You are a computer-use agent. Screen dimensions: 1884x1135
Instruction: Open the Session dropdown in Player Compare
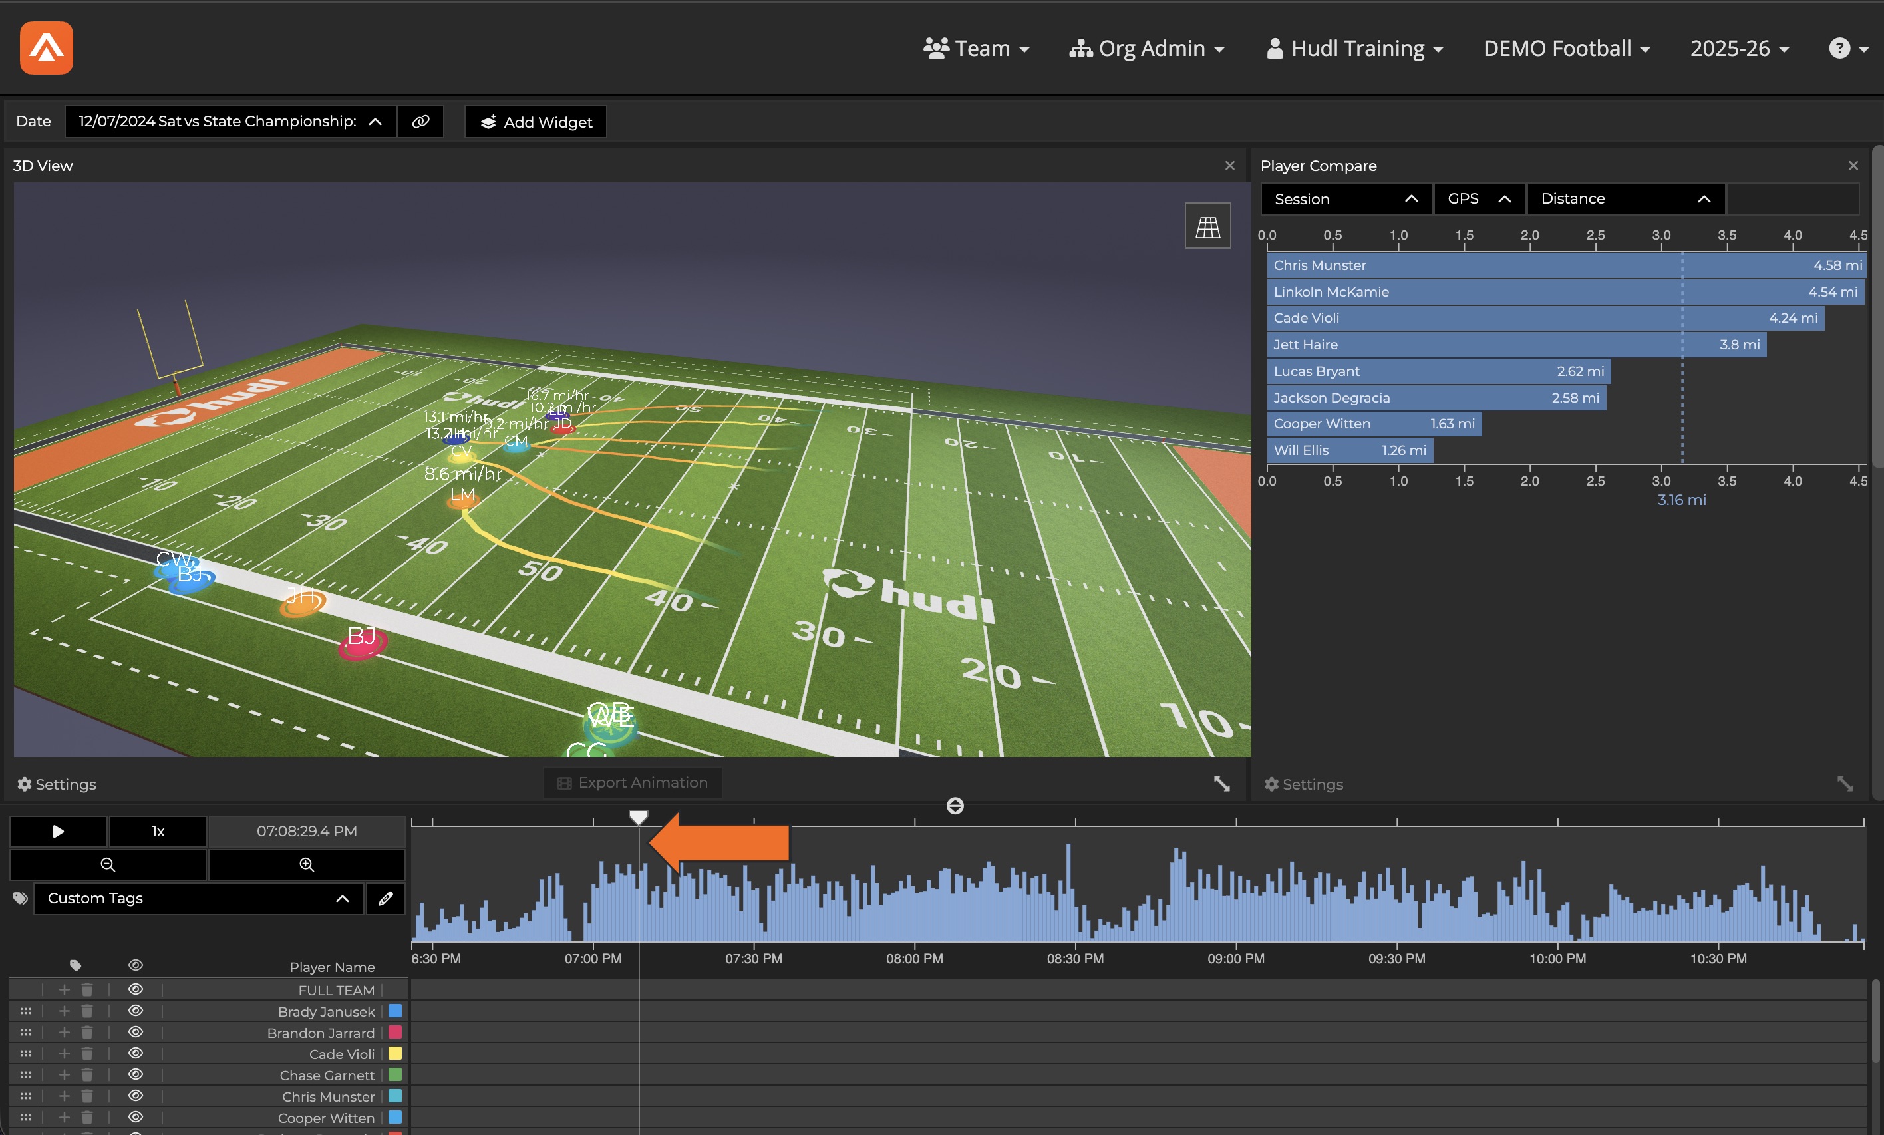[1346, 199]
